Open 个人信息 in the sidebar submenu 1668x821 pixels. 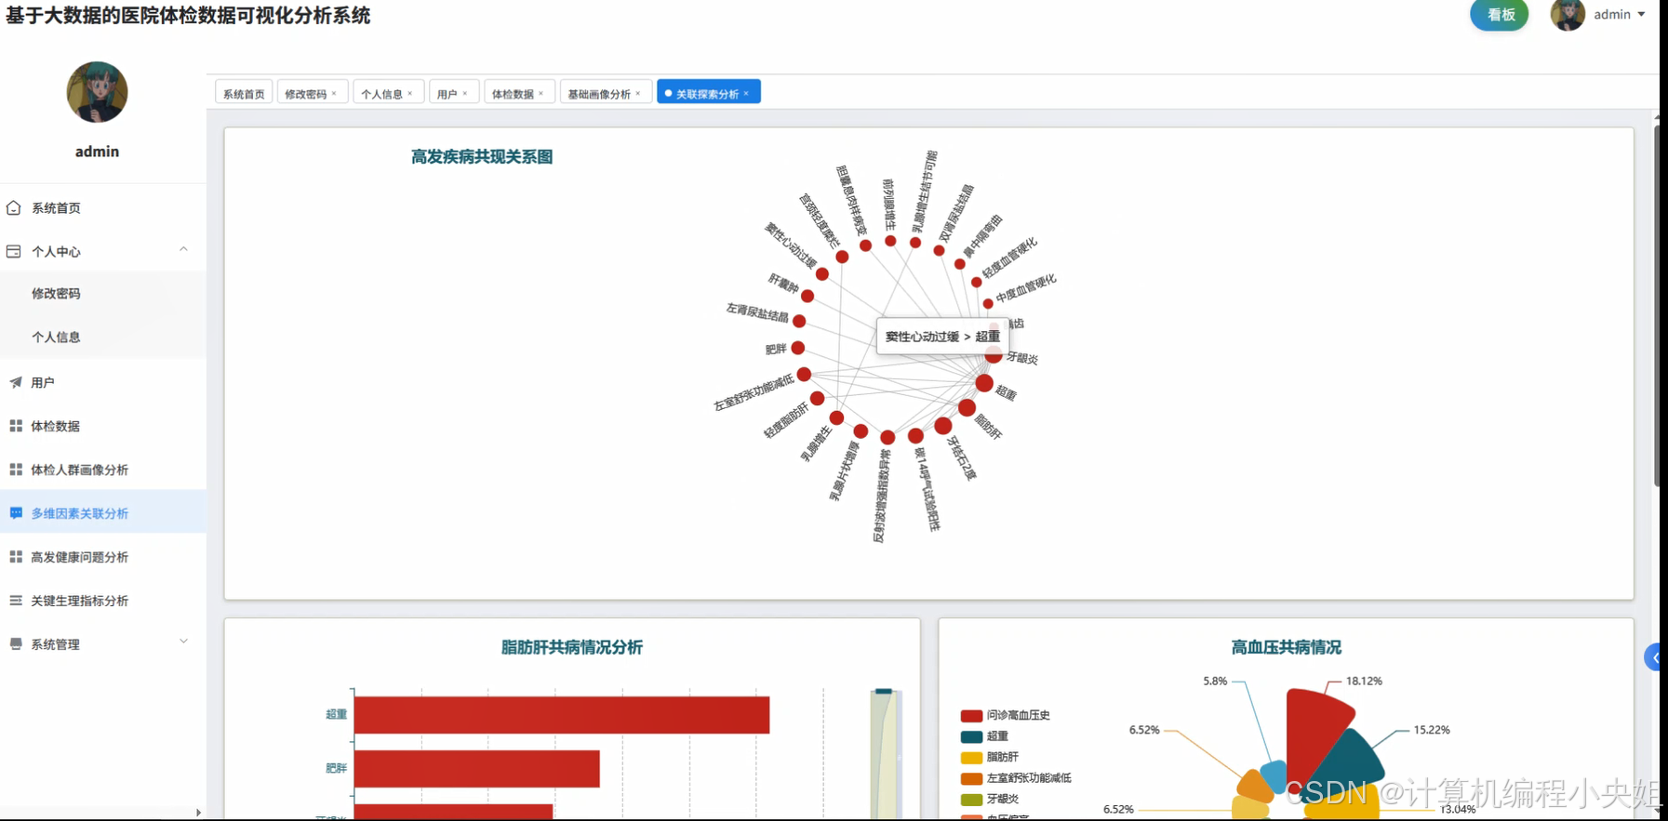click(102, 337)
